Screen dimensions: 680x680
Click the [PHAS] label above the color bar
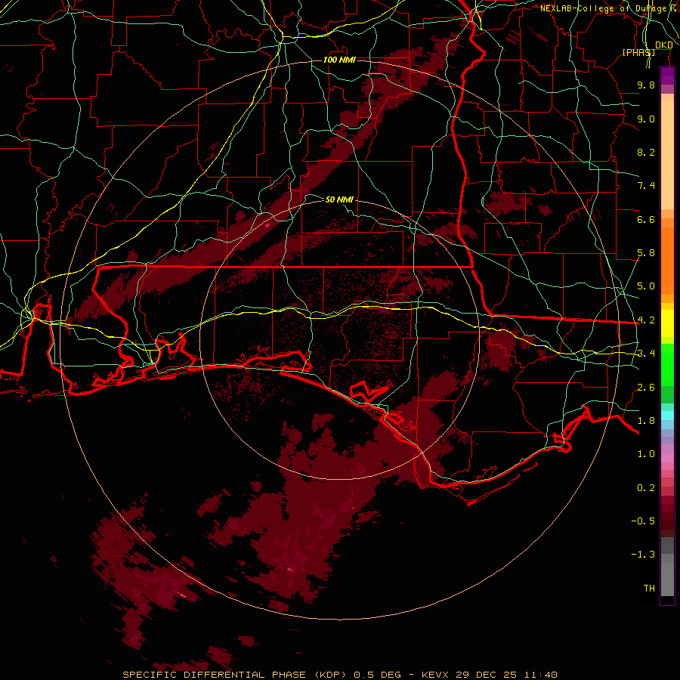click(x=638, y=52)
